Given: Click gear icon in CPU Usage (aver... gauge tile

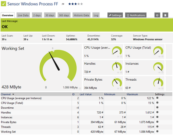Looking at the screenshot, I should point(121,56).
